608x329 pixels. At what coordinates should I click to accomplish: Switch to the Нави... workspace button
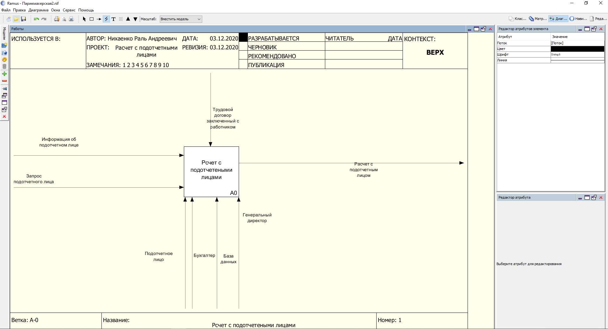pyautogui.click(x=578, y=19)
